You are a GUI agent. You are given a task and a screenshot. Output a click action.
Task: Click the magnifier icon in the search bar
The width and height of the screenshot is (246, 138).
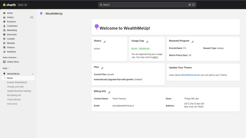tap(101, 5)
